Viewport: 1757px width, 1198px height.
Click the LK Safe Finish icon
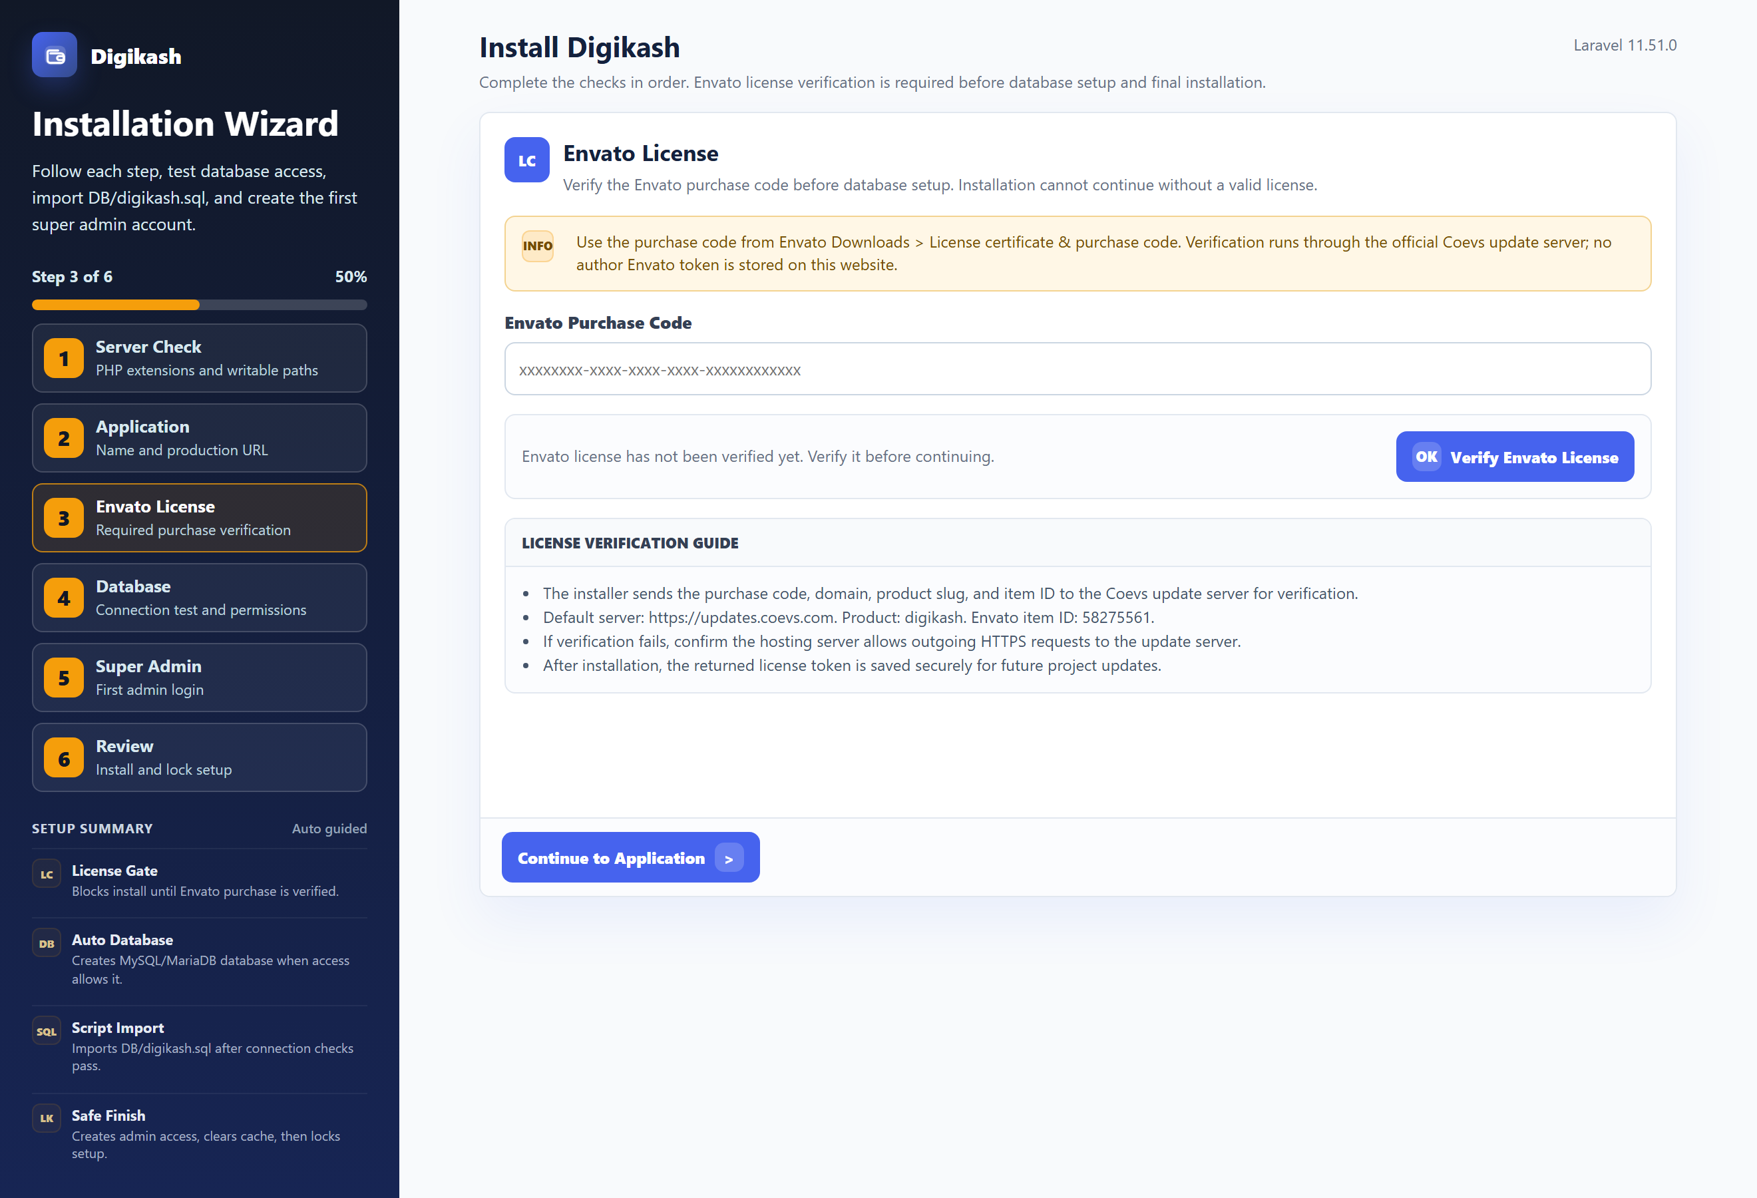47,1119
